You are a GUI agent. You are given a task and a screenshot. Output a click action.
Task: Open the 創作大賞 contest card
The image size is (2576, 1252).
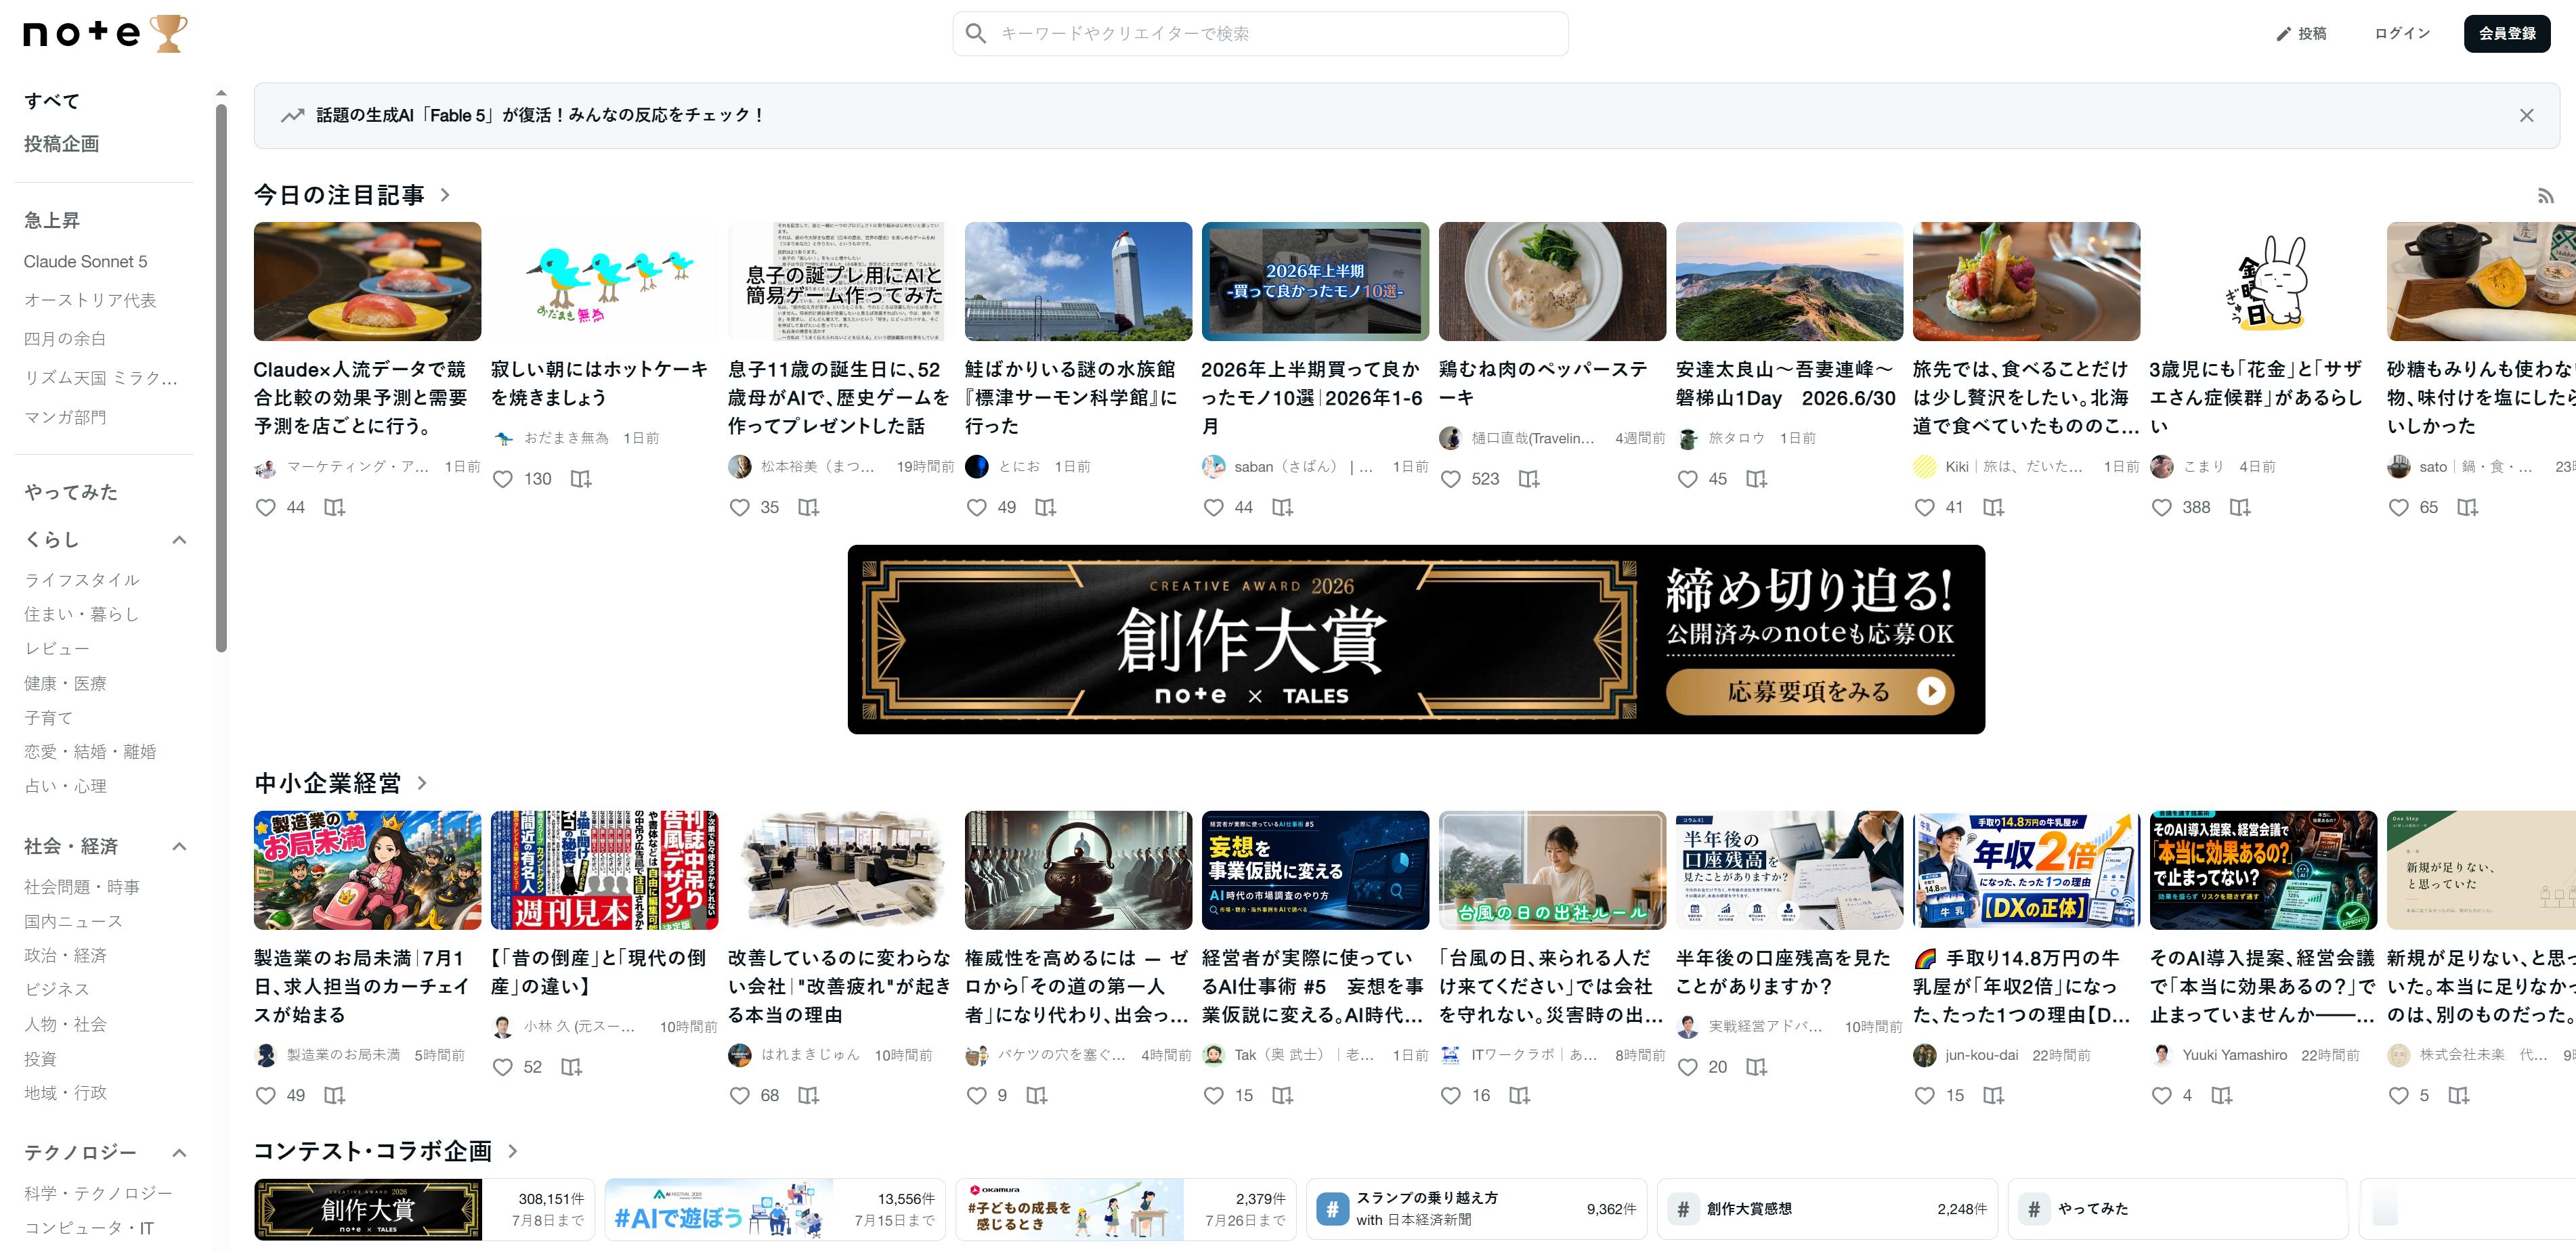[424, 1209]
